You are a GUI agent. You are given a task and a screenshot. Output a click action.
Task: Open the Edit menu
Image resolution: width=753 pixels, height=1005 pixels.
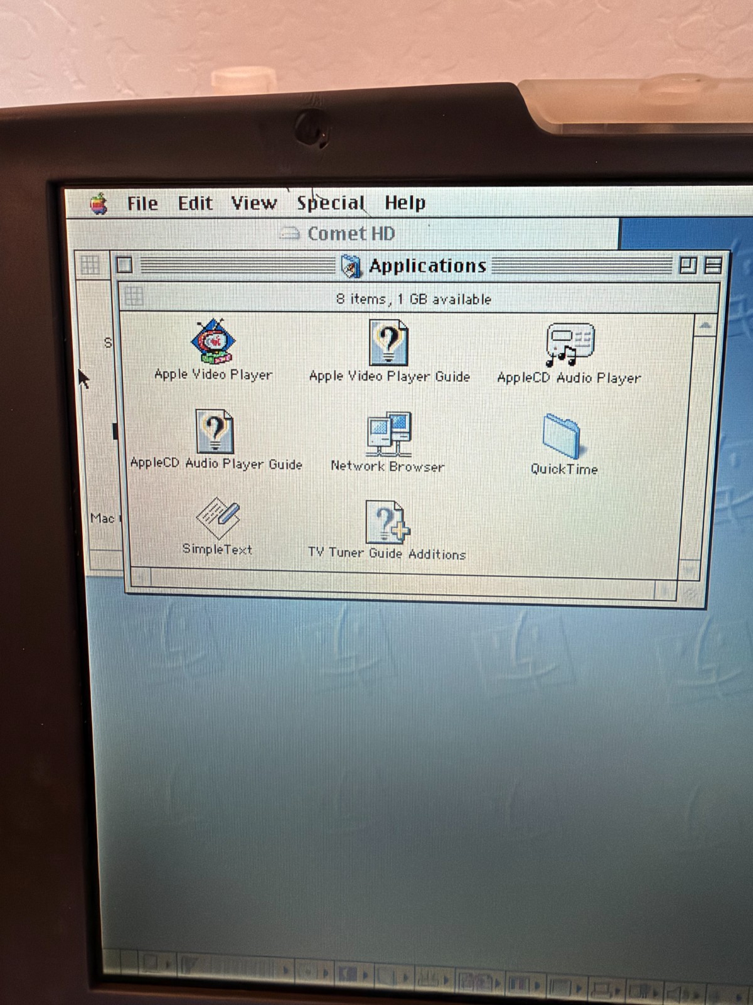195,204
